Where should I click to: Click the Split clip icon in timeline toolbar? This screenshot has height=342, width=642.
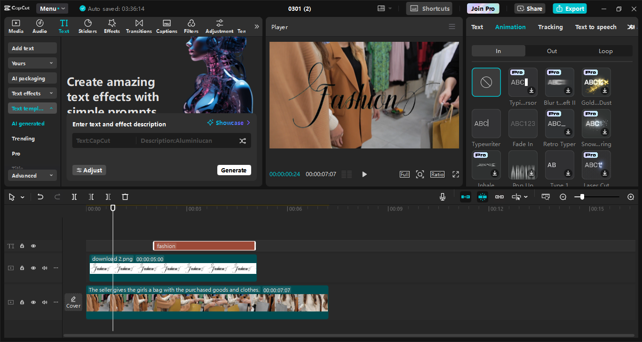tap(74, 197)
